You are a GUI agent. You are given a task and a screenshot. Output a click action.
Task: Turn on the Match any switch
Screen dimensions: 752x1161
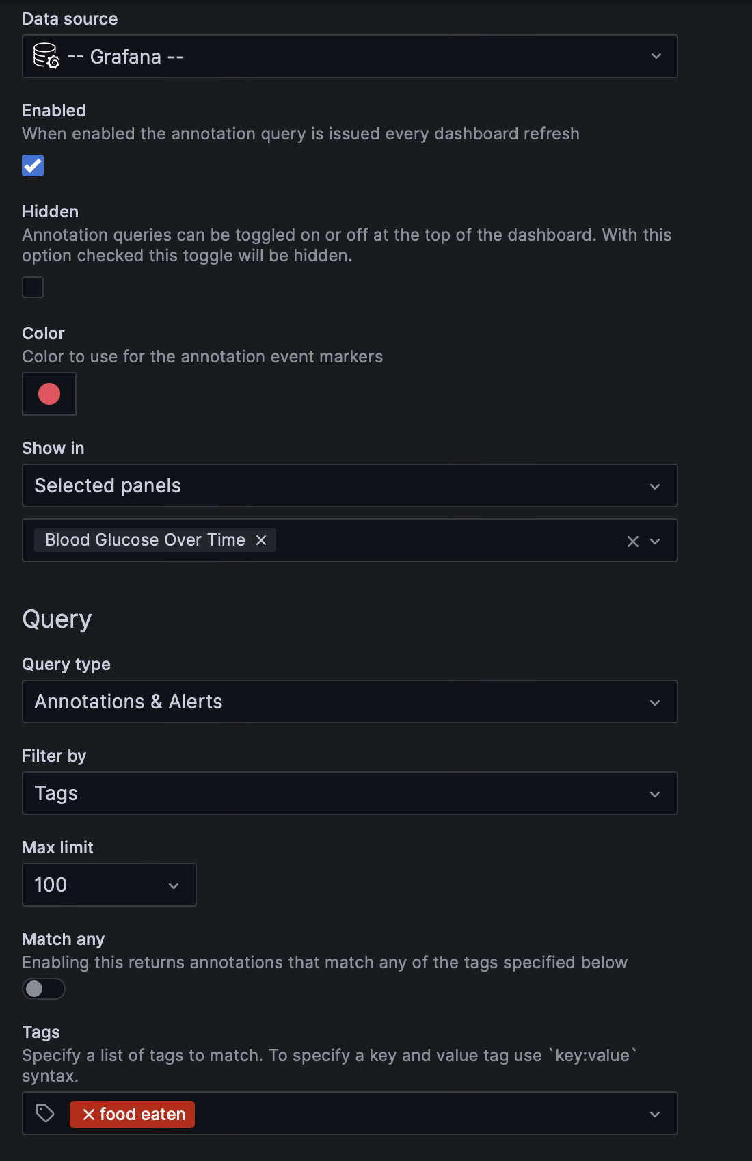tap(44, 989)
